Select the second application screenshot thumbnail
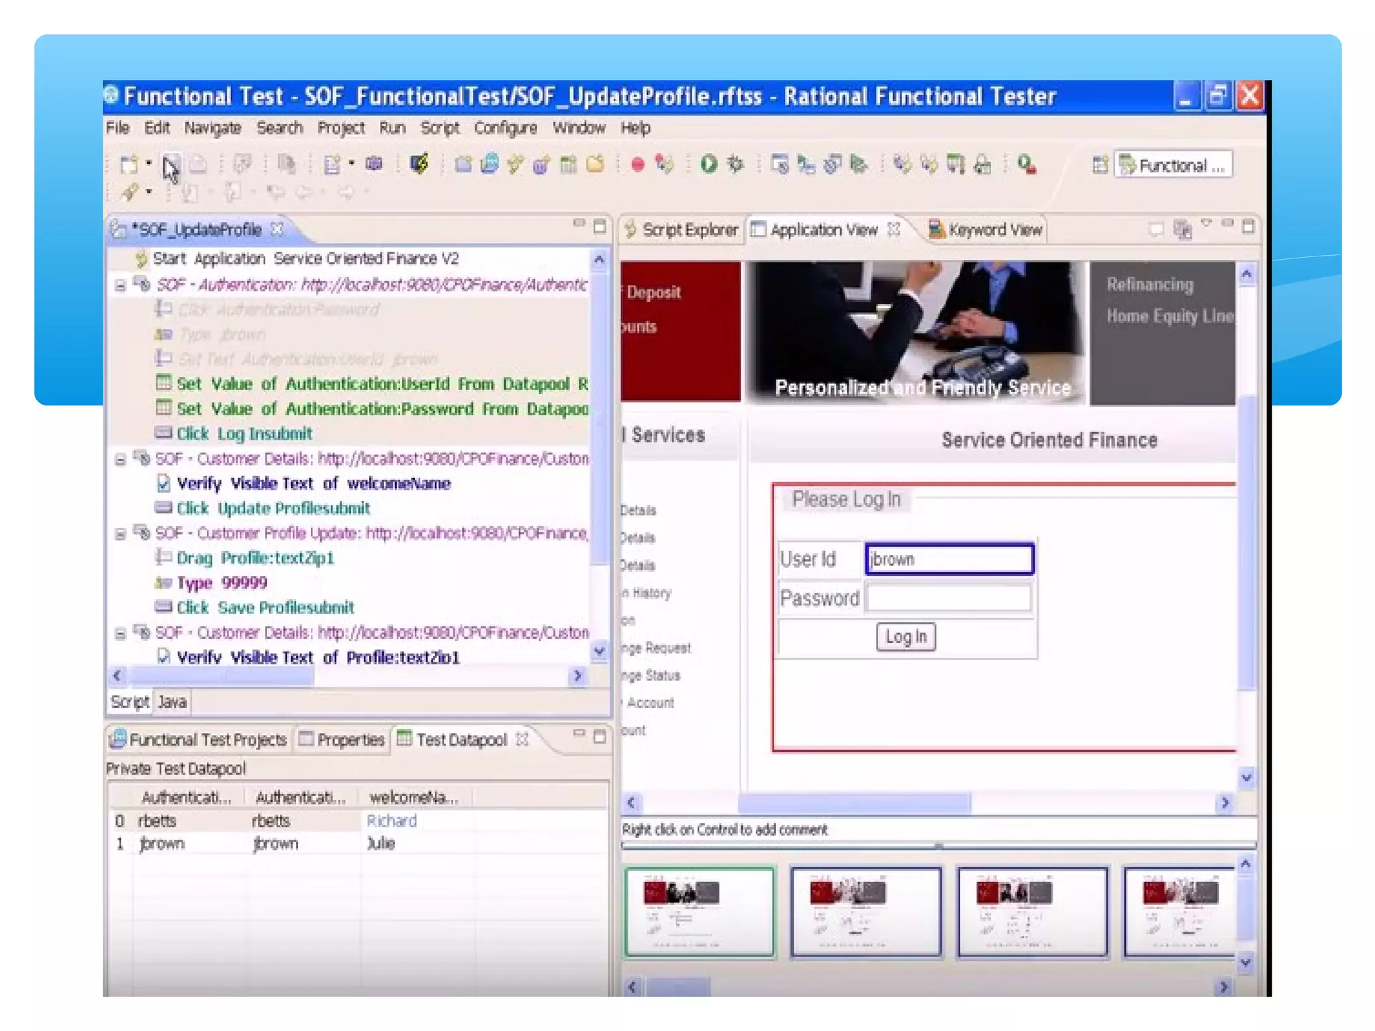This screenshot has width=1375, height=1031. tap(865, 912)
